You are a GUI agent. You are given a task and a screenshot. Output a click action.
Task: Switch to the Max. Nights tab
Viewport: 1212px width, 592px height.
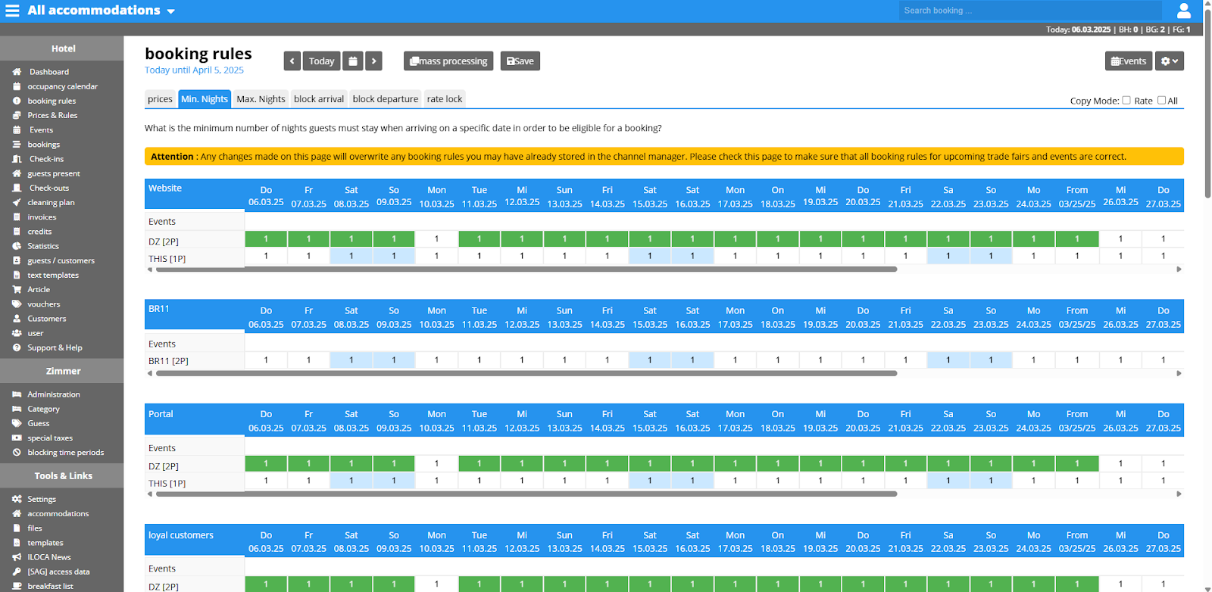pyautogui.click(x=261, y=99)
